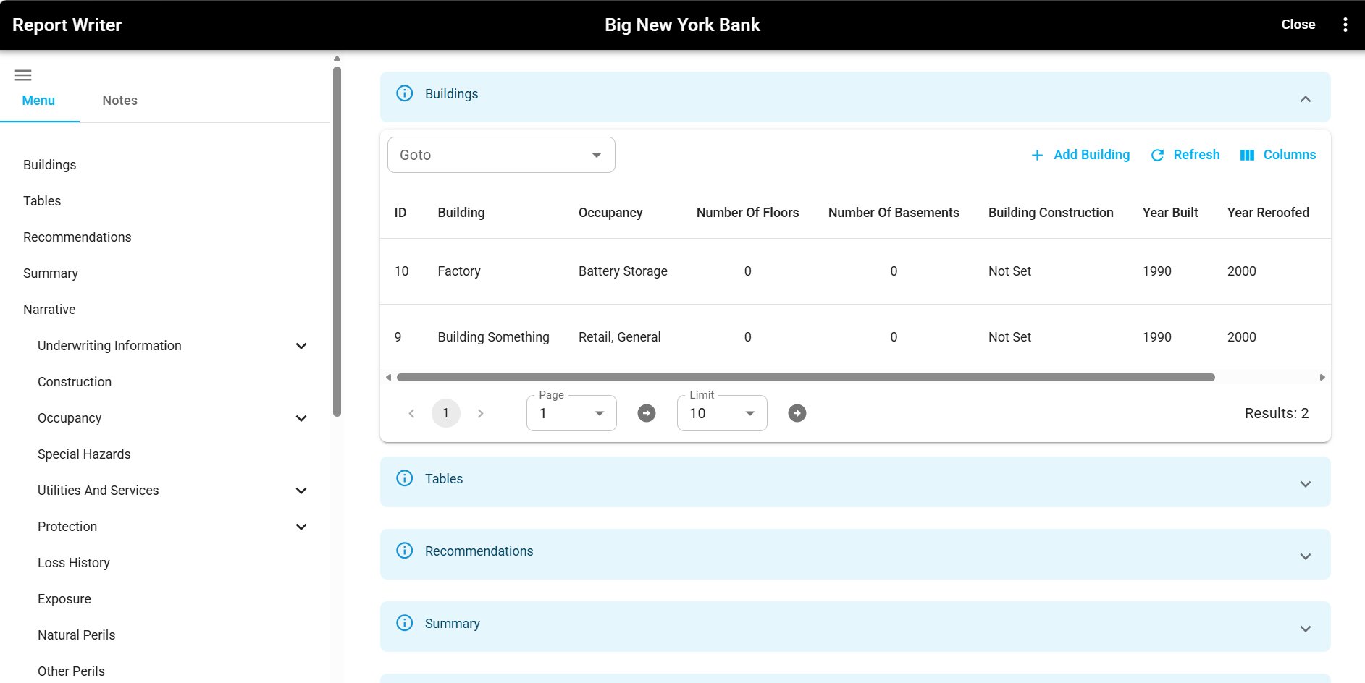Click the horizontal scrollbar right arrow
1365x683 pixels.
pos(1322,377)
